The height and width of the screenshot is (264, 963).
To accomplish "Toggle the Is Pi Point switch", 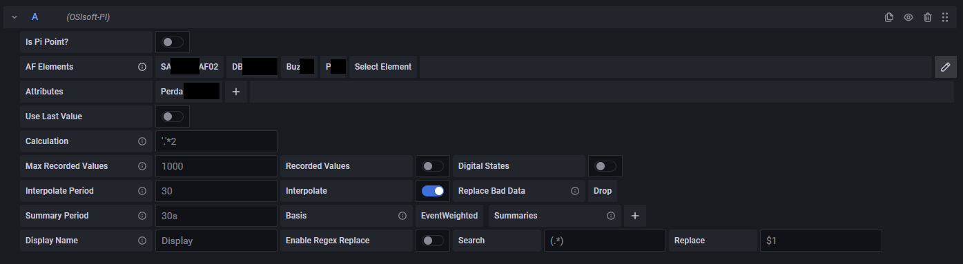I will 173,42.
